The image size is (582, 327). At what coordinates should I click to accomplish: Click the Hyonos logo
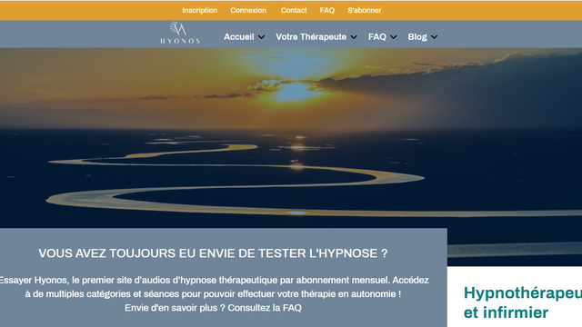(180, 33)
